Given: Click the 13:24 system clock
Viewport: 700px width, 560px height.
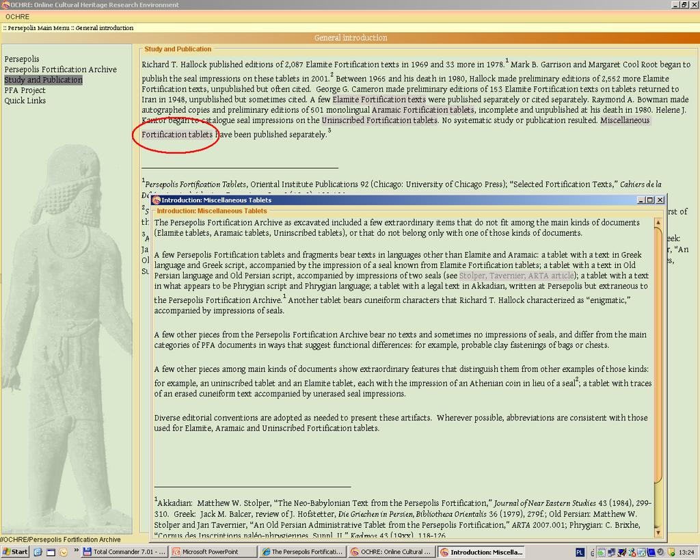Looking at the screenshot, I should tap(686, 552).
